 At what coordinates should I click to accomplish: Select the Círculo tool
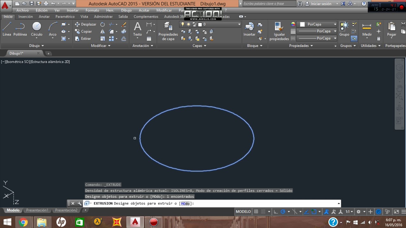36,29
